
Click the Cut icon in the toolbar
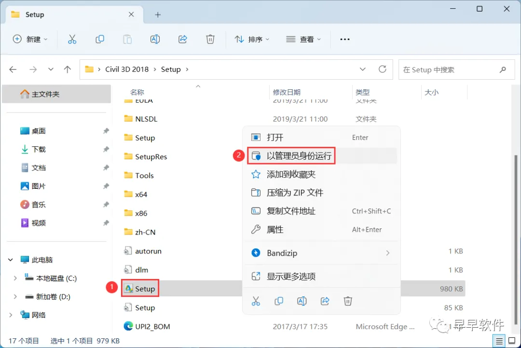[72, 39]
